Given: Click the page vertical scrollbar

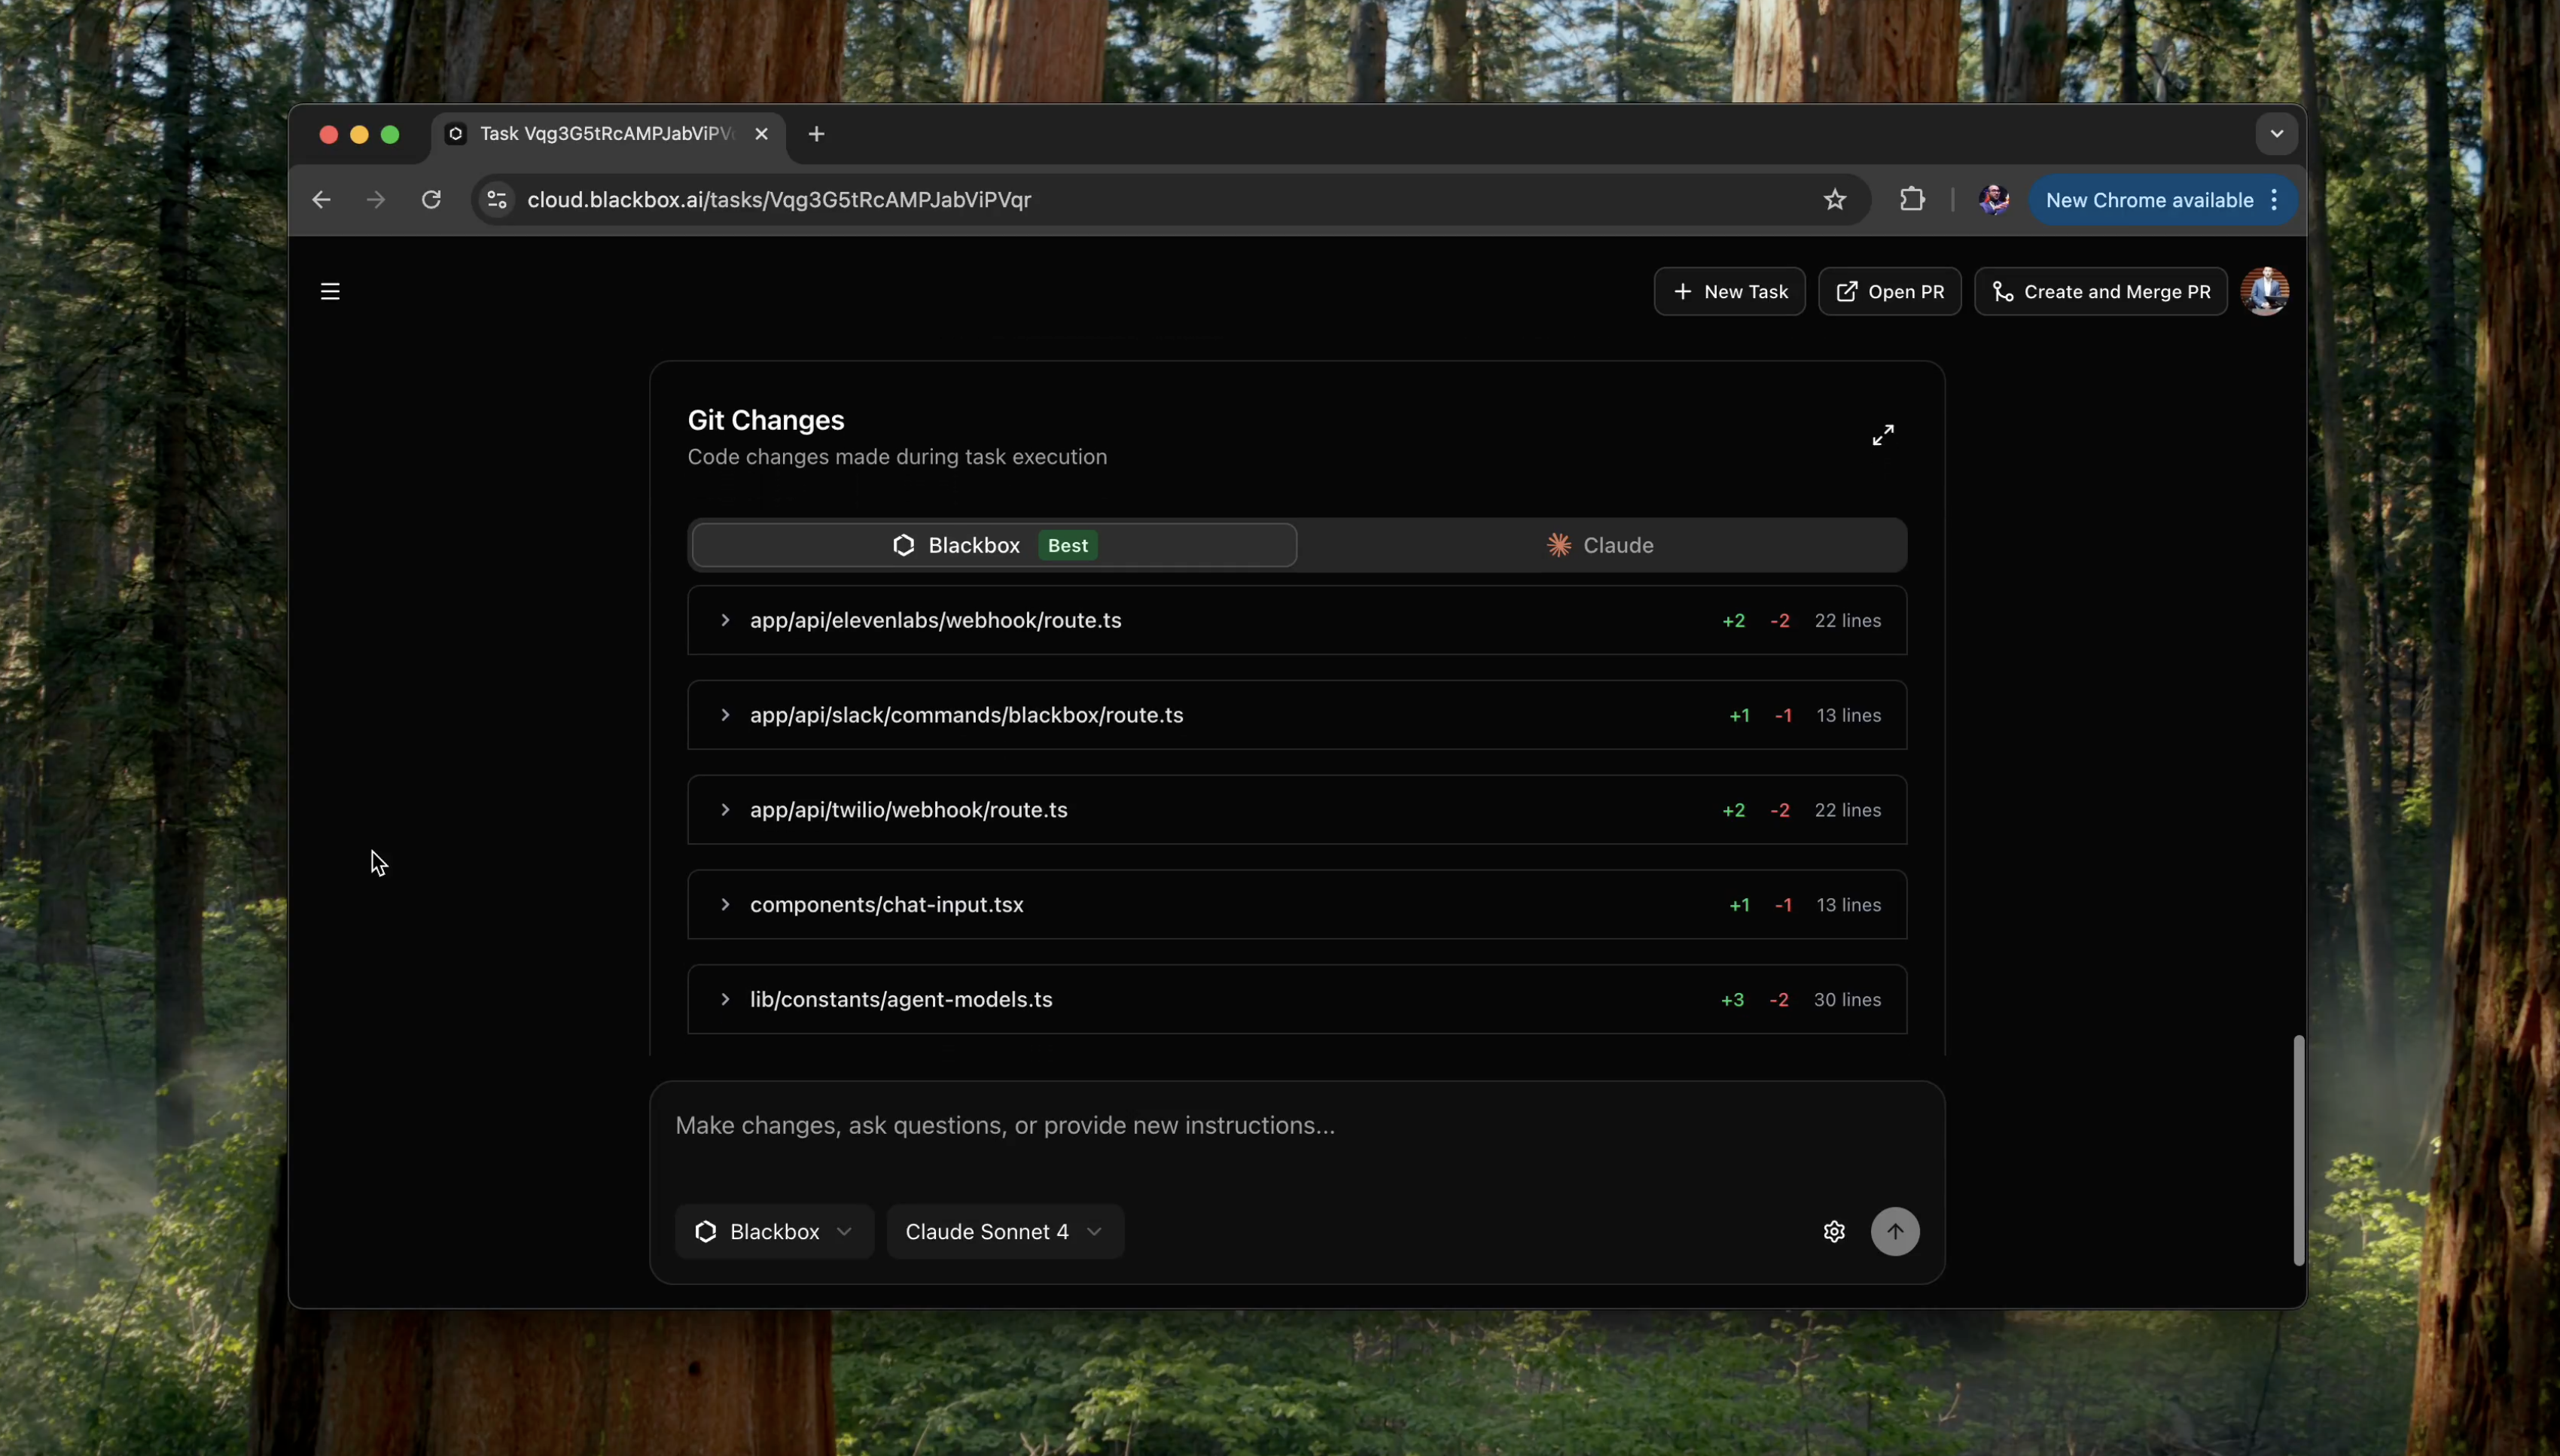Looking at the screenshot, I should pos(2298,1150).
